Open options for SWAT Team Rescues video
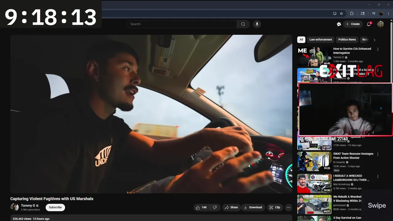Image resolution: width=393 pixels, height=221 pixels. 378,154
